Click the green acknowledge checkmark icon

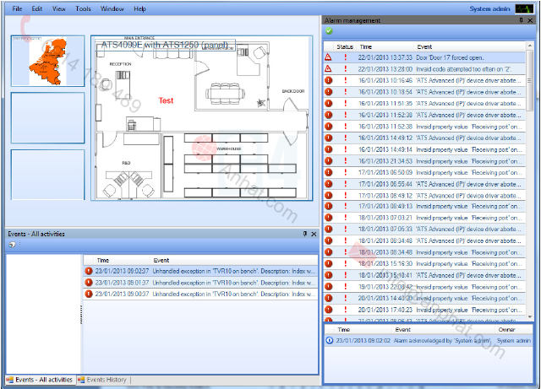[x=329, y=31]
